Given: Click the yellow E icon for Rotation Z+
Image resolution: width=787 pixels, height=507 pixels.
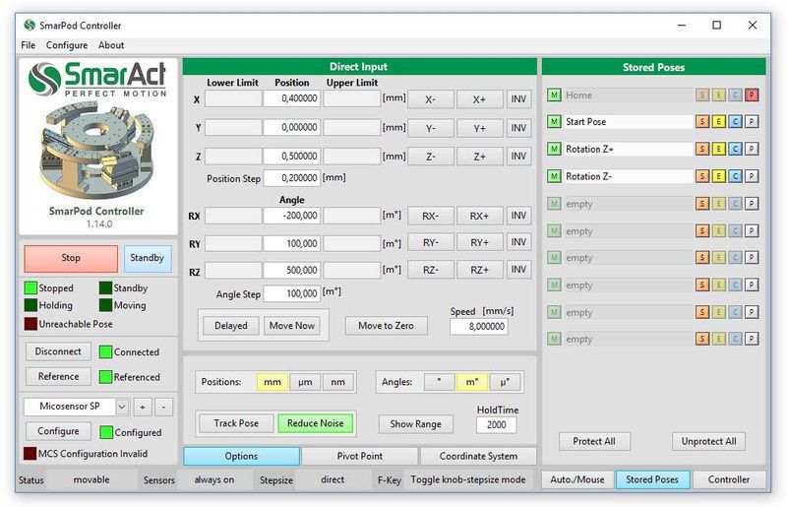Looking at the screenshot, I should pos(718,150).
